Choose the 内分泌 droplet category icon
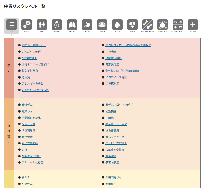 (x=117, y=25)
